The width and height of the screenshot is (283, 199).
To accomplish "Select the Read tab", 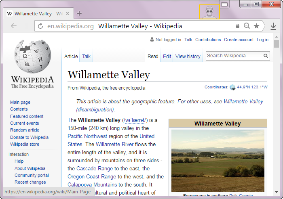I will (x=153, y=57).
